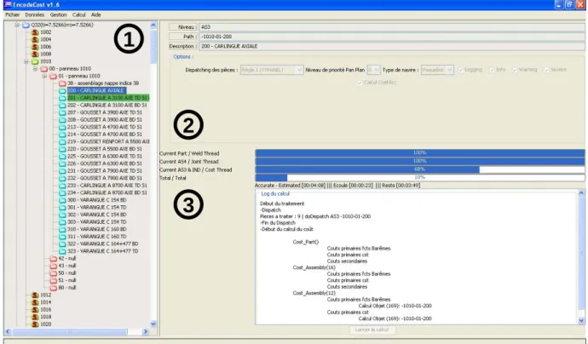Click folder icon of 38 - assemblage nappe
This screenshot has height=344, width=588.
pyautogui.click(x=62, y=83)
